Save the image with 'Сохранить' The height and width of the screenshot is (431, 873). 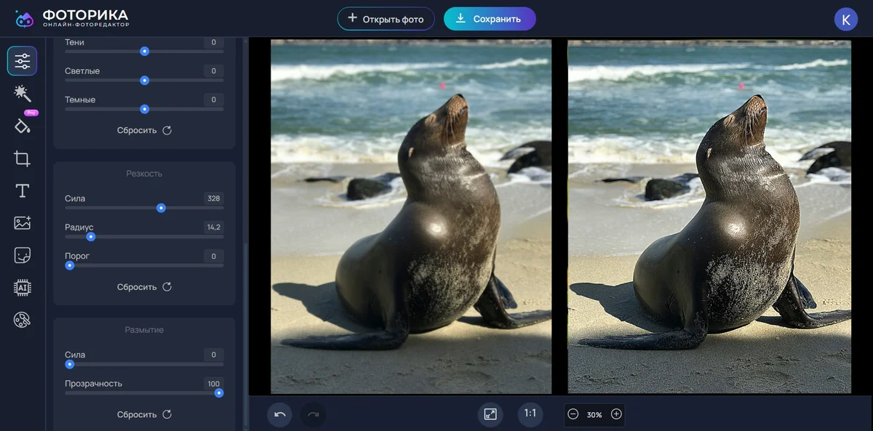[490, 19]
